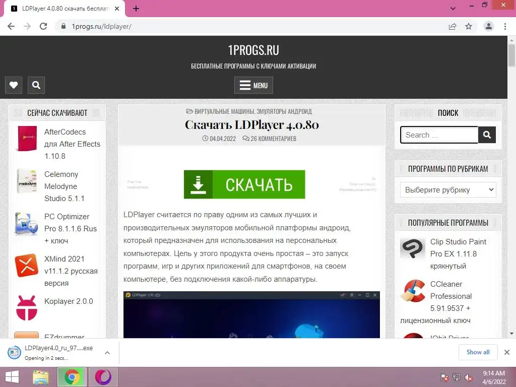
Task: Click the green СКАЧАТЬ download button
Action: [x=244, y=184]
